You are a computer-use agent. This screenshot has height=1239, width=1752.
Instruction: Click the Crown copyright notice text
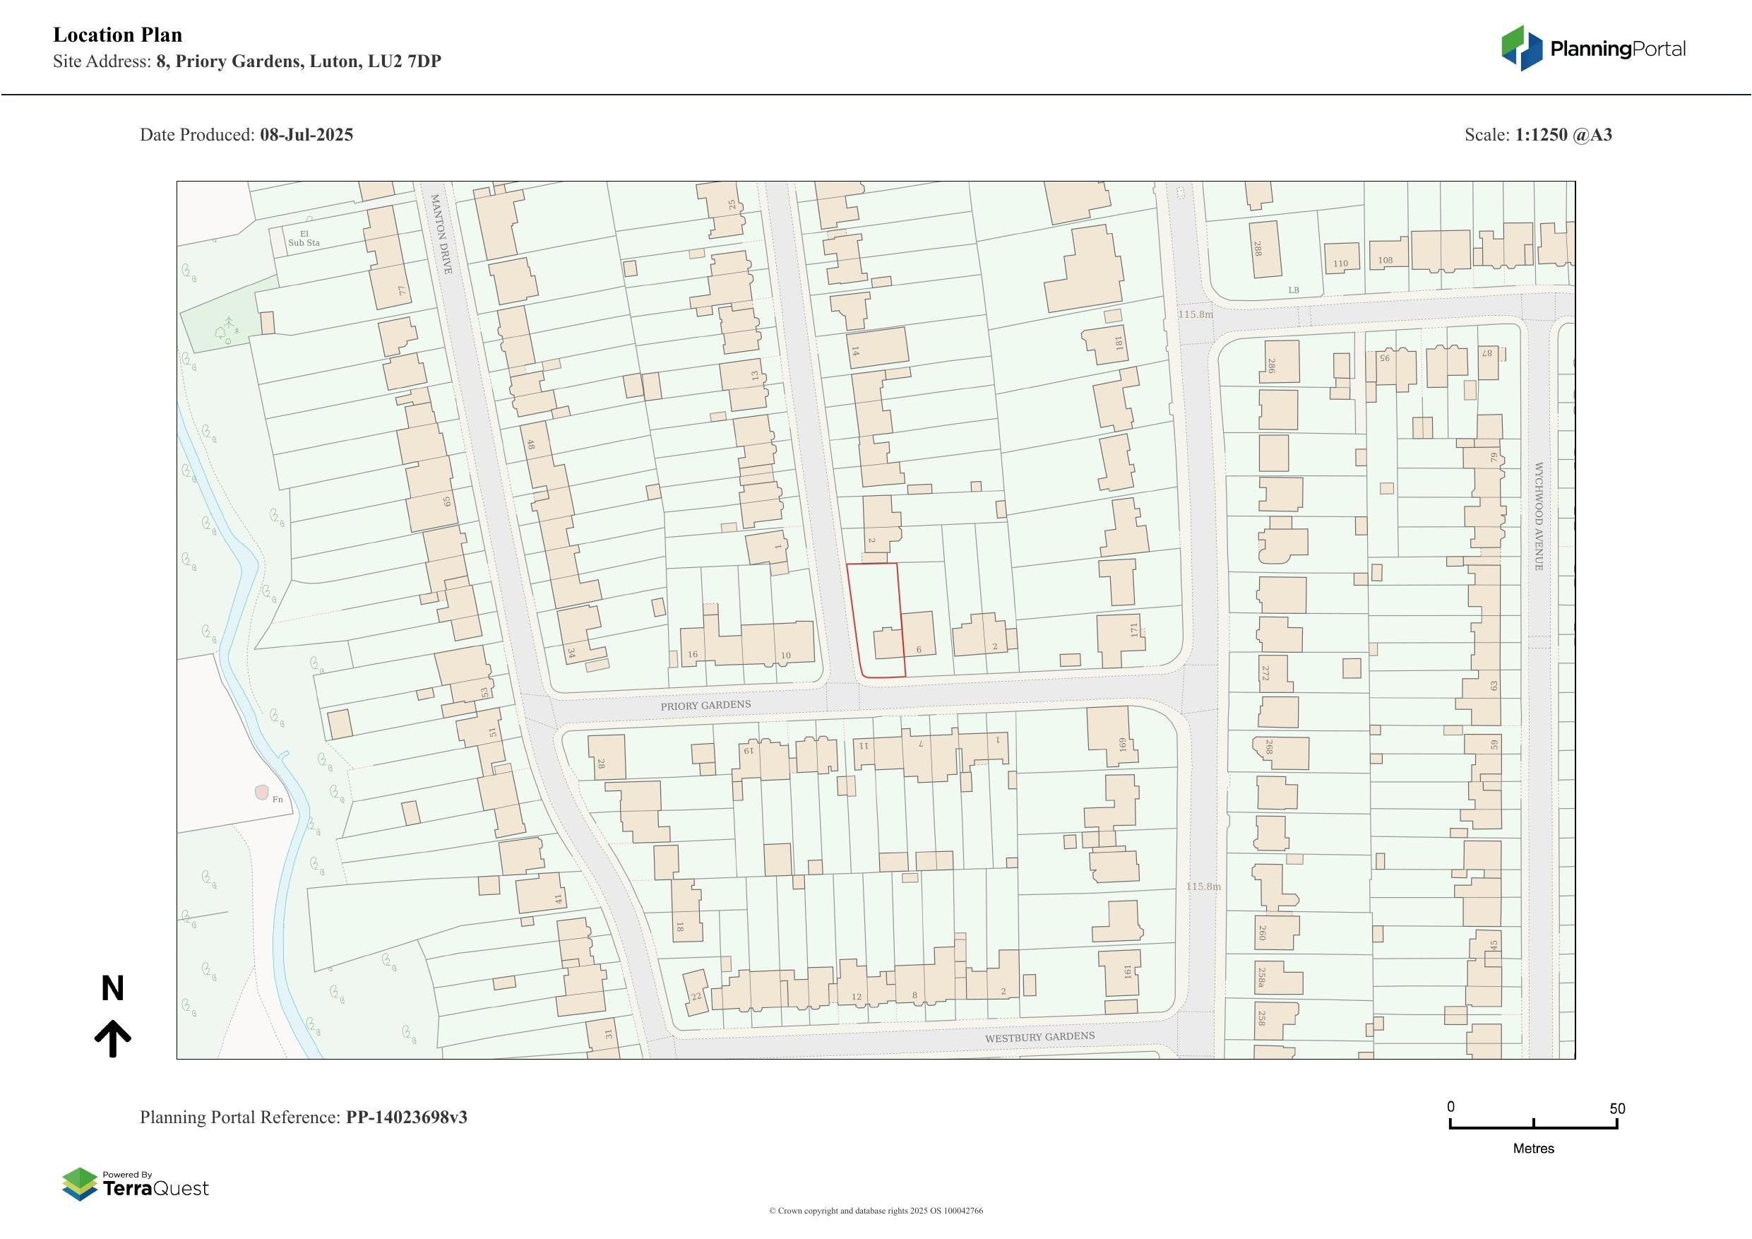[x=875, y=1211]
